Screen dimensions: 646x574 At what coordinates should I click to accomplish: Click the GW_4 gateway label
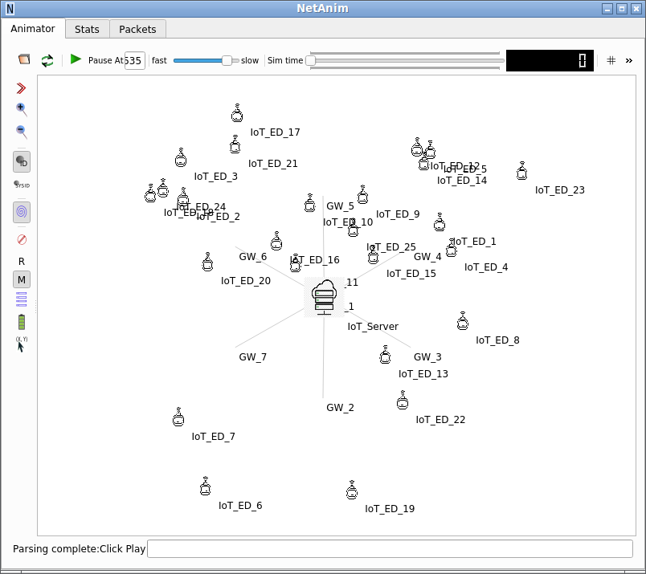tap(427, 257)
